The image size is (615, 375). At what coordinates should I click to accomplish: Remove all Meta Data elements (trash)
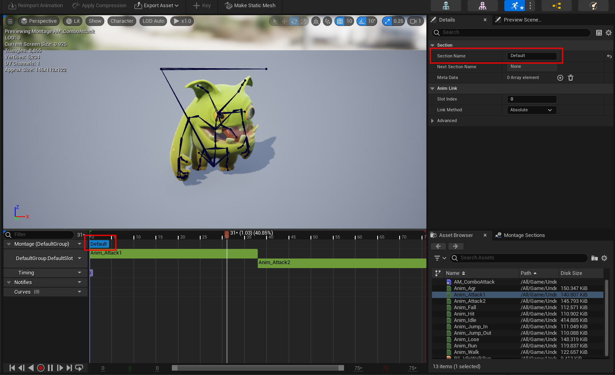pyautogui.click(x=571, y=78)
